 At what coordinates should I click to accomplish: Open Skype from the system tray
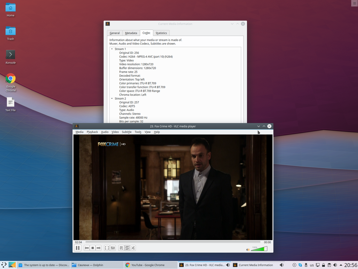tap(300, 265)
